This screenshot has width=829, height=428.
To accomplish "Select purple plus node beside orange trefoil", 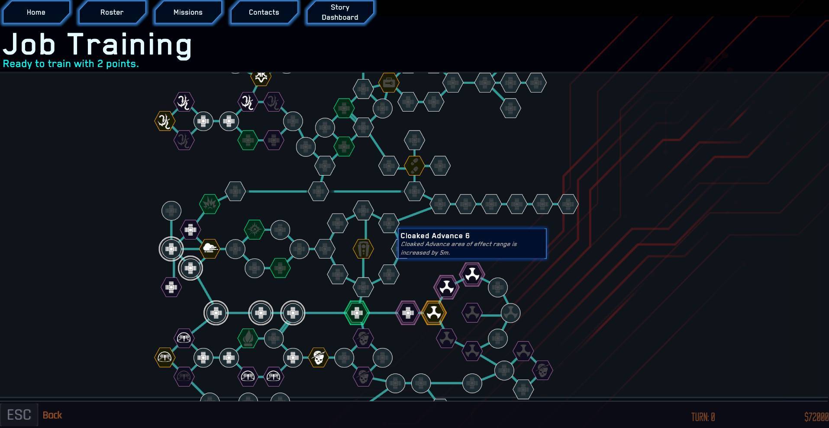I will coord(408,313).
